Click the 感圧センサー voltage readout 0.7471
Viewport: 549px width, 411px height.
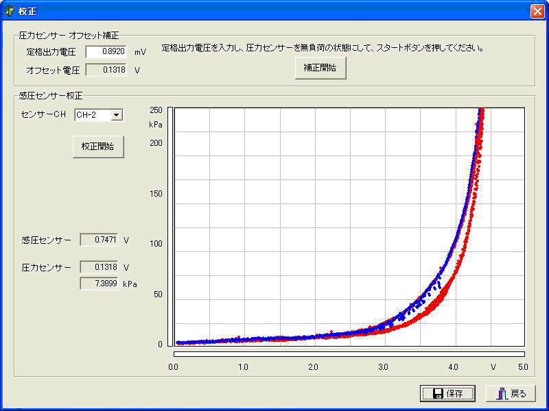(x=100, y=240)
